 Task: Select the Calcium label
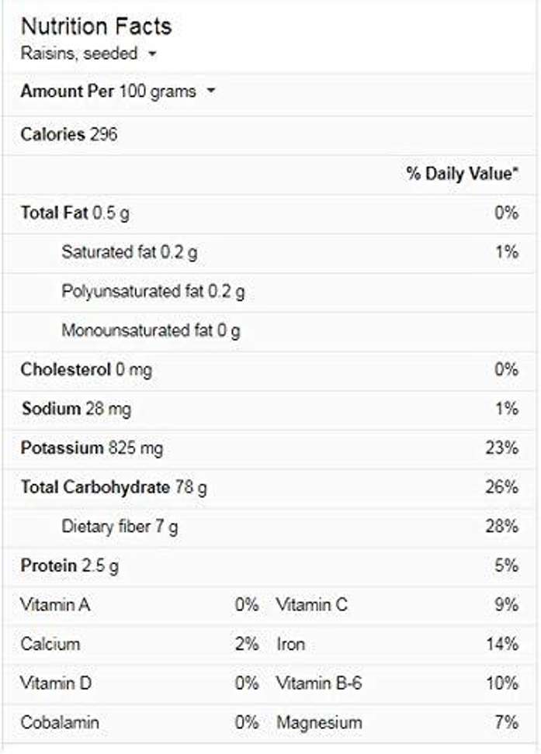[50, 645]
